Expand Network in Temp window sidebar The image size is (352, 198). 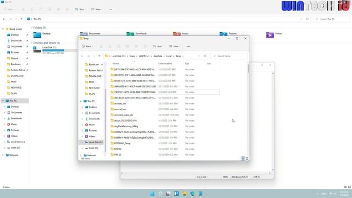(x=81, y=155)
